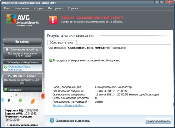Open the Компоненты menu
Image resolution: width=175 pixels, height=128 pixels.
click(x=22, y=8)
